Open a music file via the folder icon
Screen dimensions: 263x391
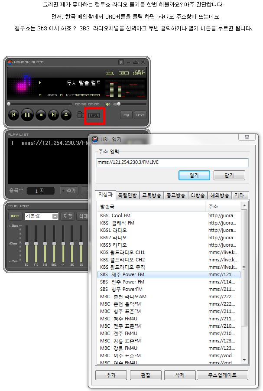click(x=81, y=115)
